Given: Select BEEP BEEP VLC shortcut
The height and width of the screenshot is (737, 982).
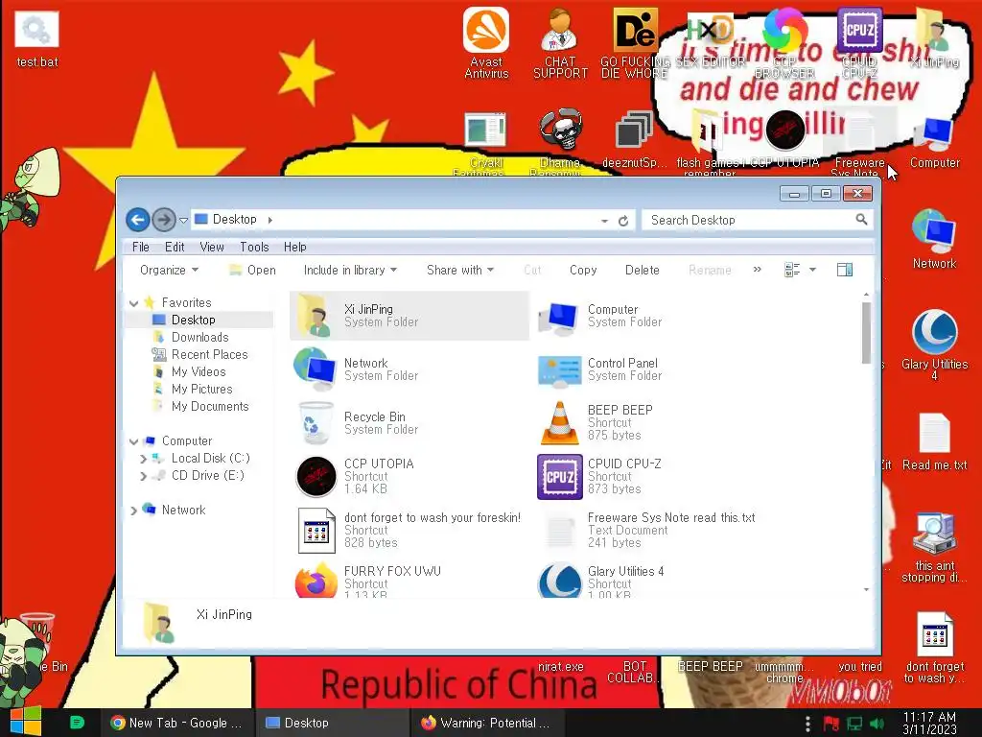Looking at the screenshot, I should [x=651, y=423].
